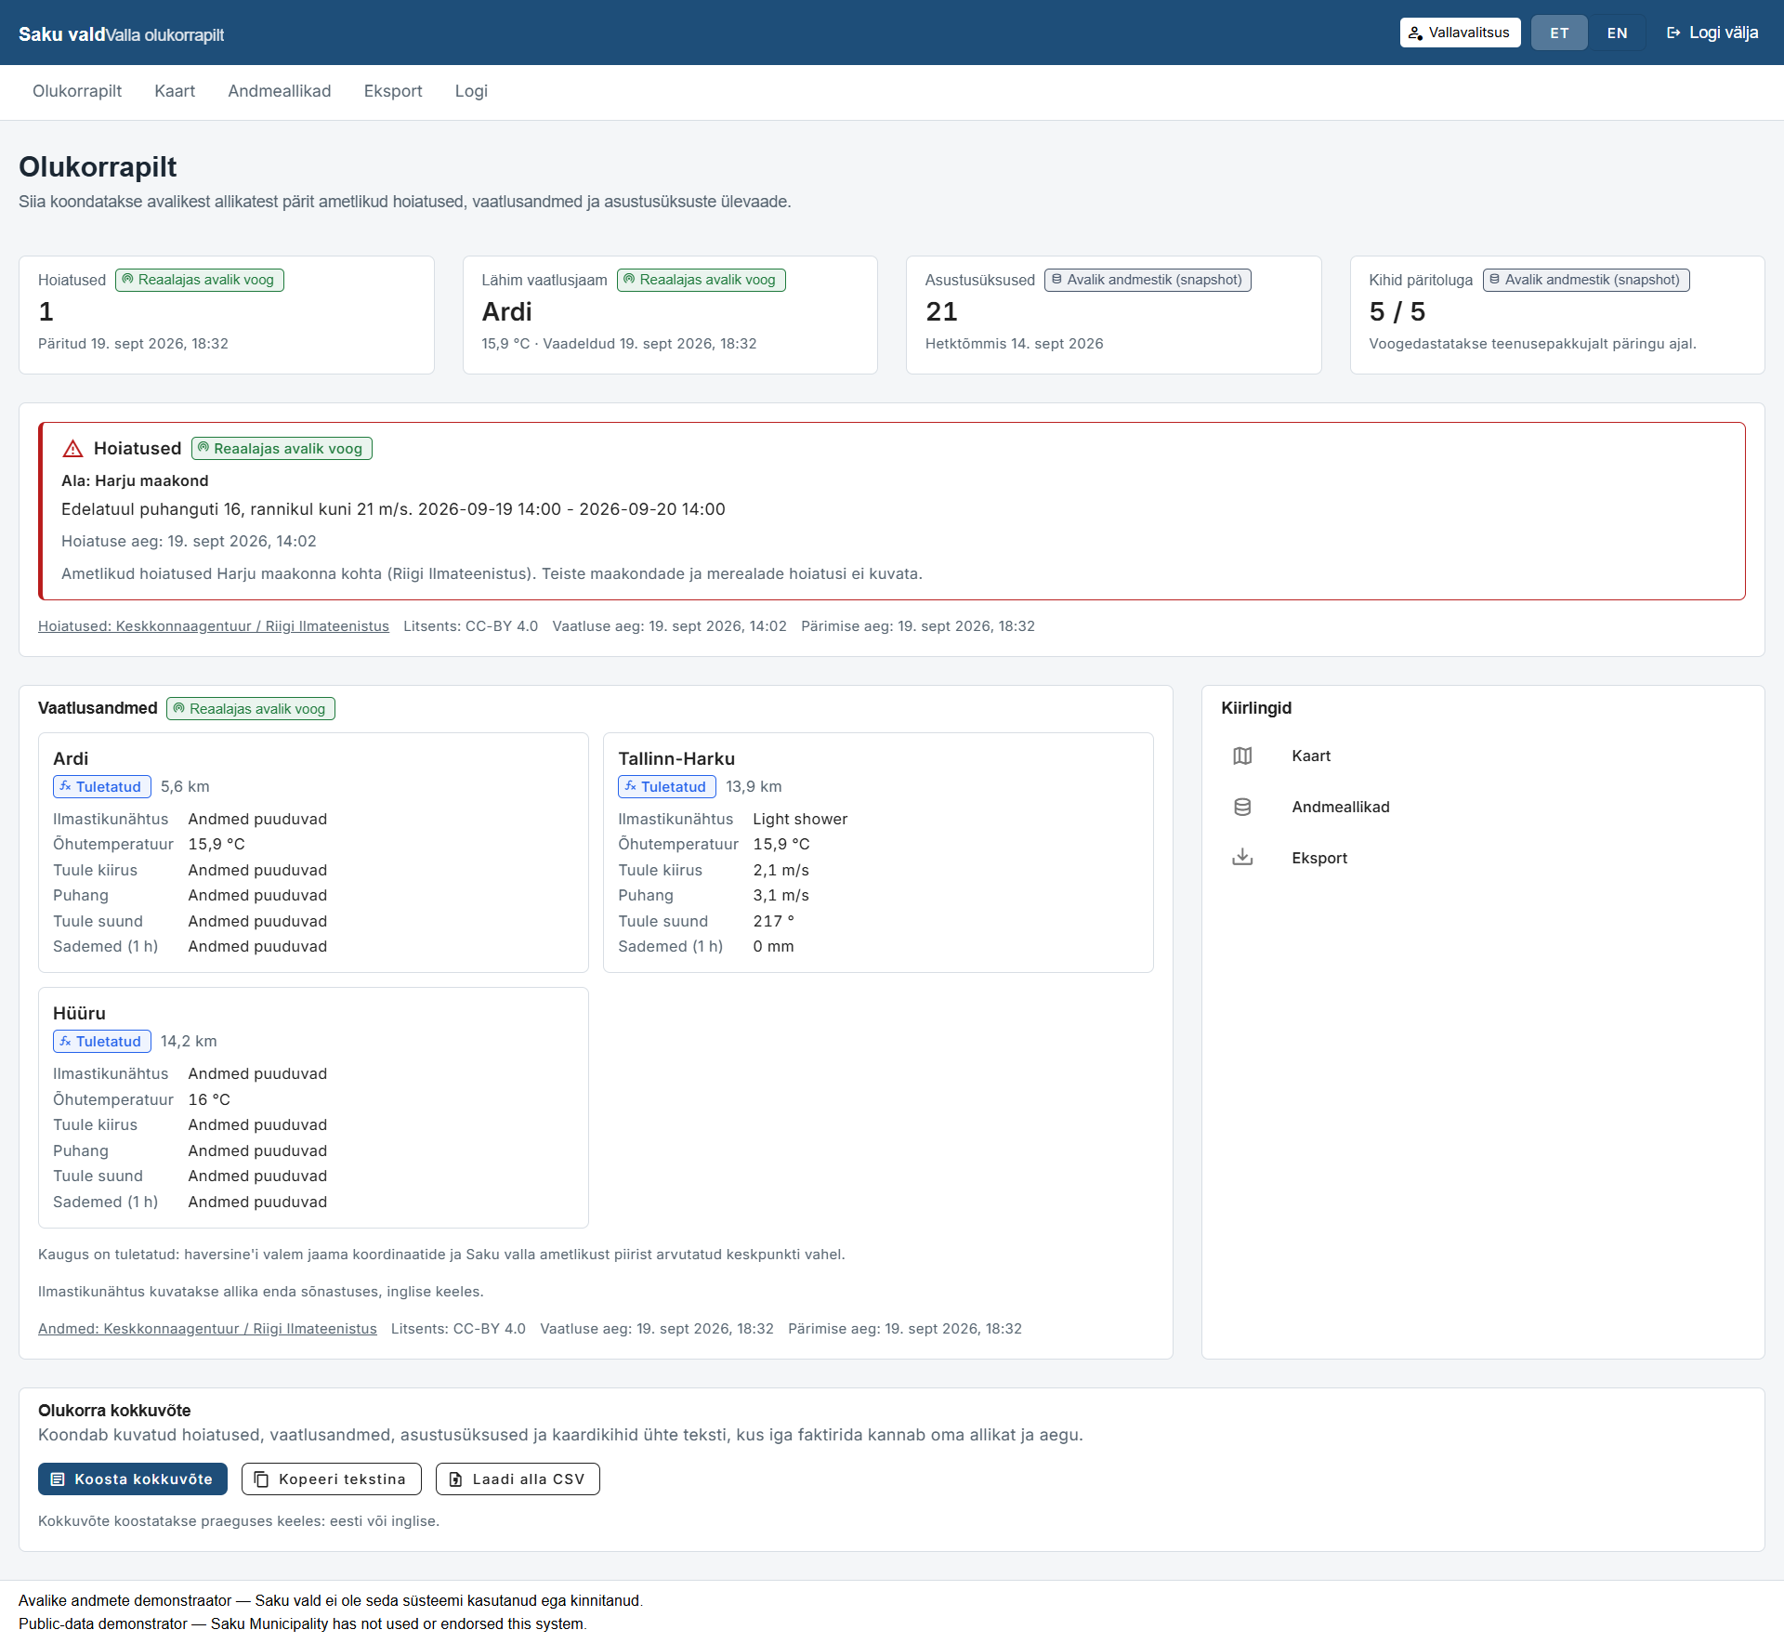Screen dimensions: 1784x1643
Task: Click the Logi välja button
Action: pyautogui.click(x=1712, y=33)
